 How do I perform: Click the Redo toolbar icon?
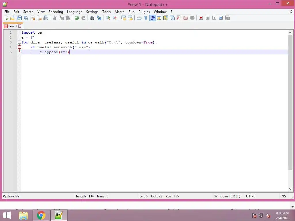coord(84,18)
